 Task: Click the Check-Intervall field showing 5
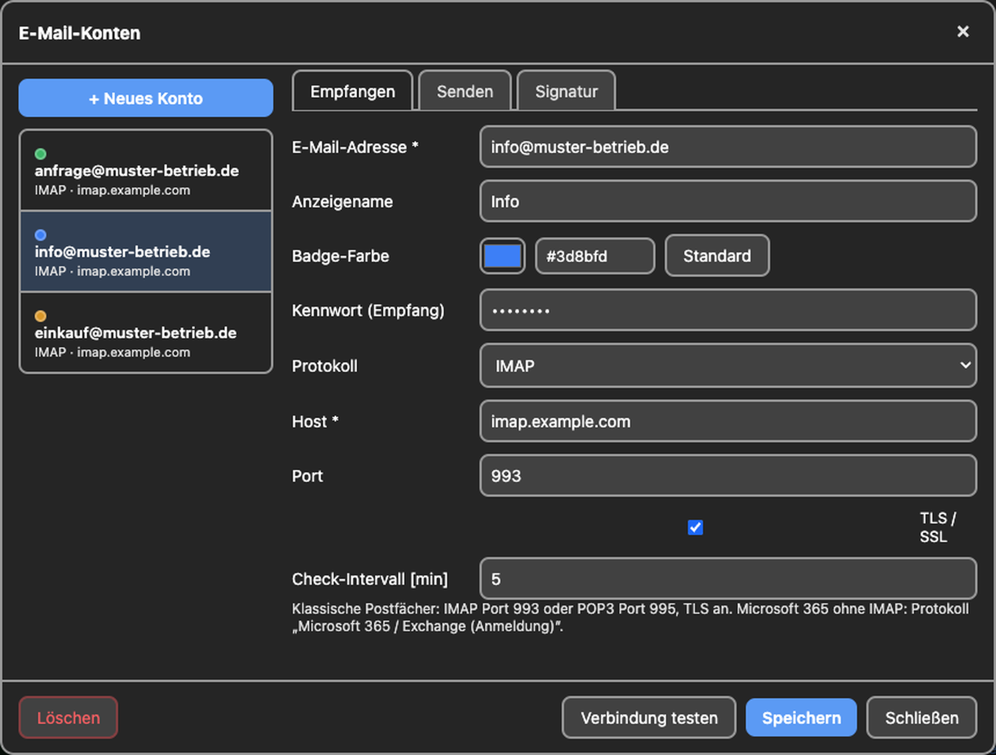tap(728, 579)
